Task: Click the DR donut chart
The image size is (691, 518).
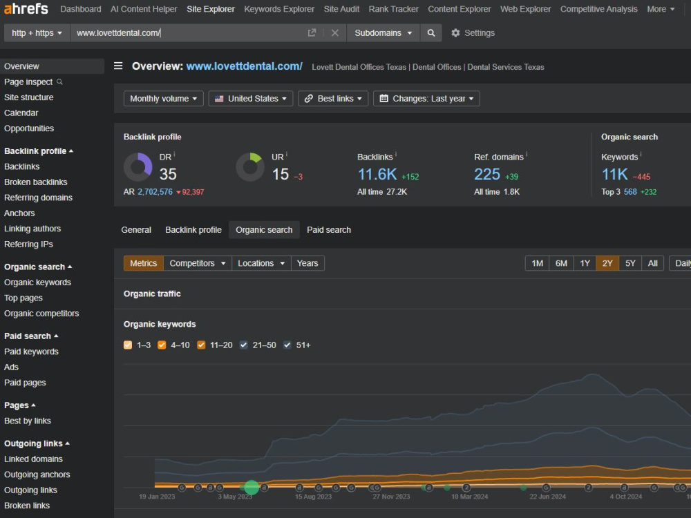Action: [x=138, y=167]
